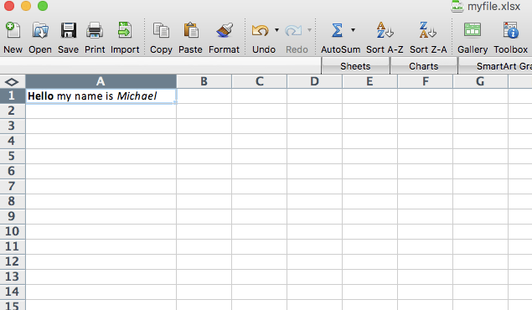Select row 14 header

[13, 292]
